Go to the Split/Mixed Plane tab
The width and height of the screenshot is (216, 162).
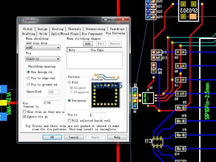[65, 34]
